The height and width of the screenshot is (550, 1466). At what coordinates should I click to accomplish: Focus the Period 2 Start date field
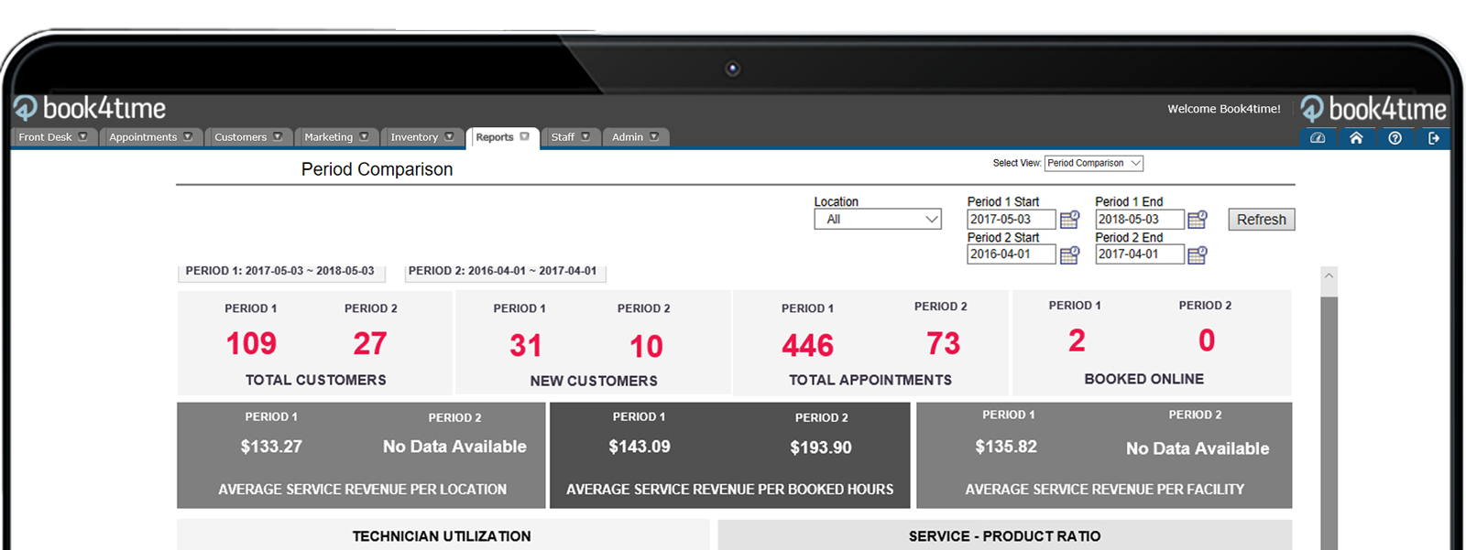coord(1012,254)
